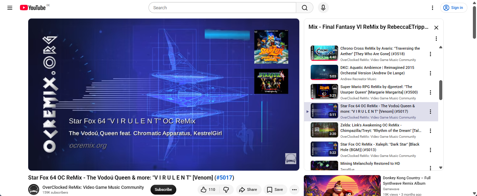Screen dimensions: 477x196
Task: Close the Mix playlist panel
Action: pyautogui.click(x=436, y=27)
